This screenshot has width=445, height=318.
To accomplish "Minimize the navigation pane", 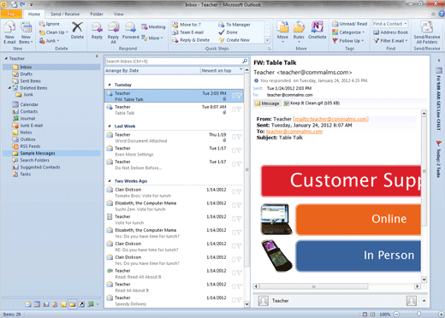I will point(97,56).
